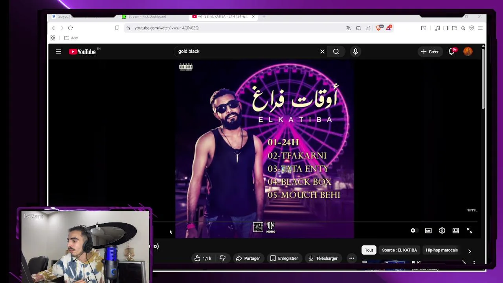This screenshot has height=283, width=503.
Task: Select the Tout filter chip
Action: point(369,250)
